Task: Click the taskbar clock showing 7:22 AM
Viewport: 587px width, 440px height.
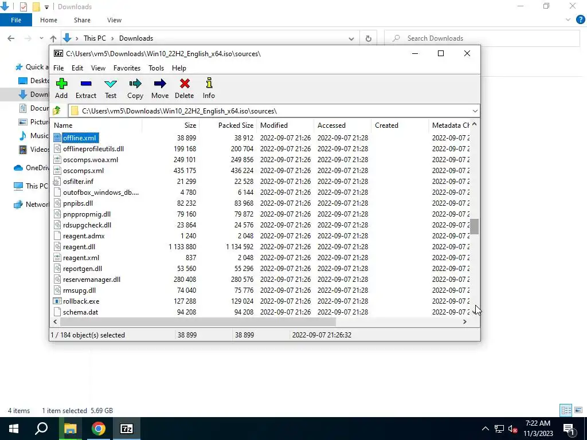Action: [x=538, y=429]
